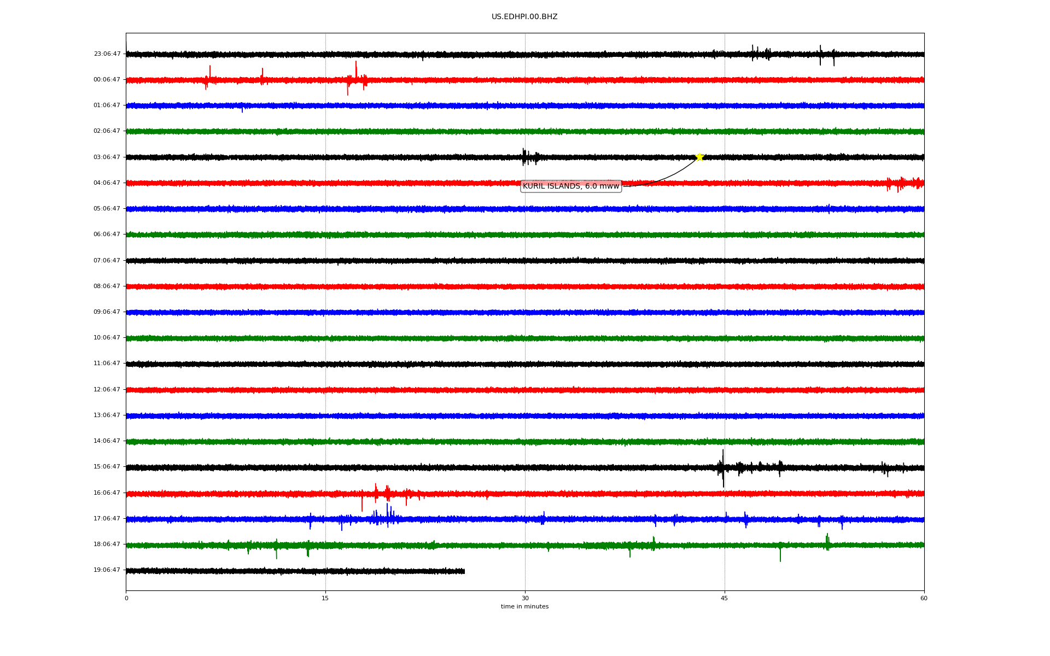Select the 16:06:47 time label
Image resolution: width=1050 pixels, height=656 pixels.
pos(107,493)
